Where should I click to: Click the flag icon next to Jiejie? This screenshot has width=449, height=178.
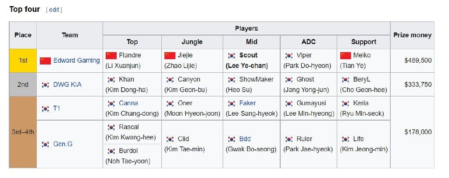170,56
